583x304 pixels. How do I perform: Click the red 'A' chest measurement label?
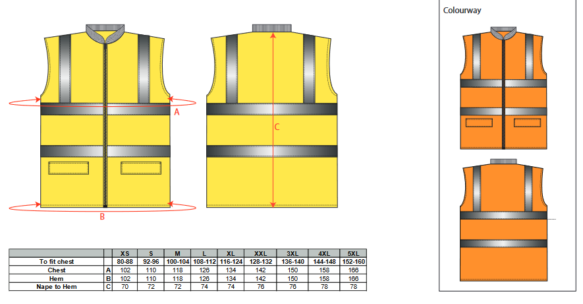(177, 111)
